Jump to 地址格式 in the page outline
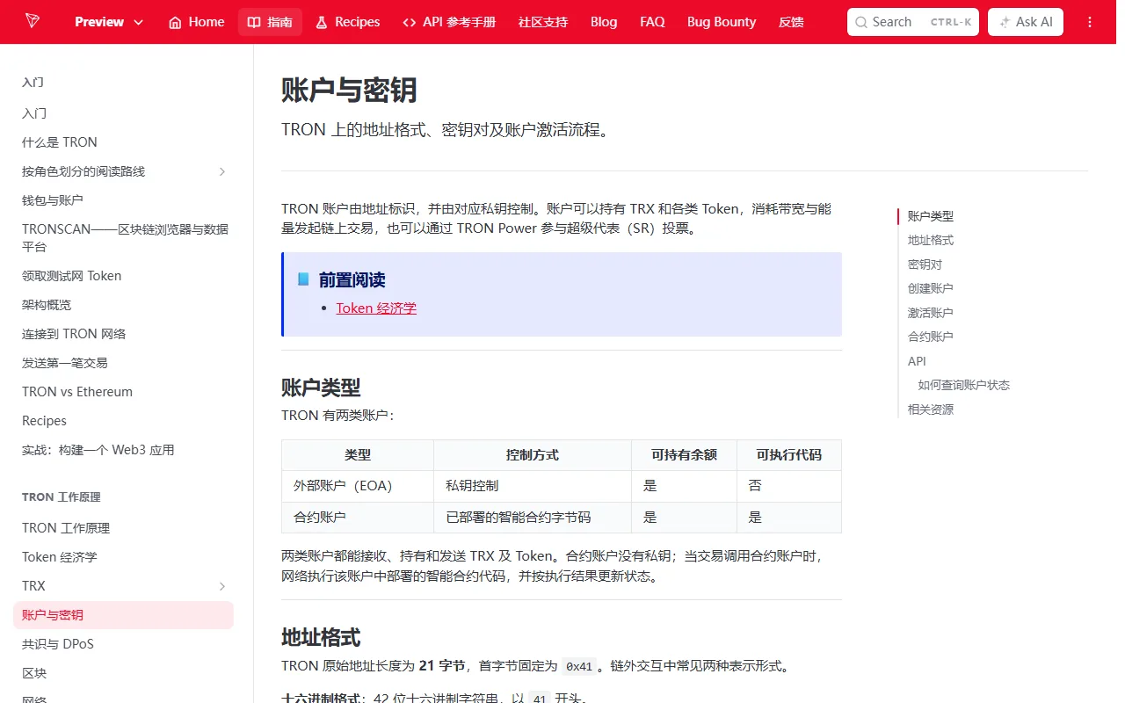The image size is (1125, 703). click(931, 240)
